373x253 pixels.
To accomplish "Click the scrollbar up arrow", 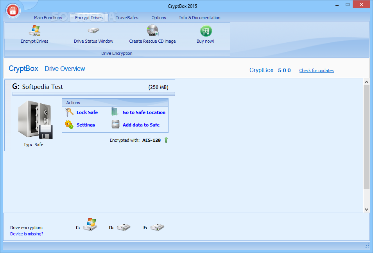I will [366, 82].
